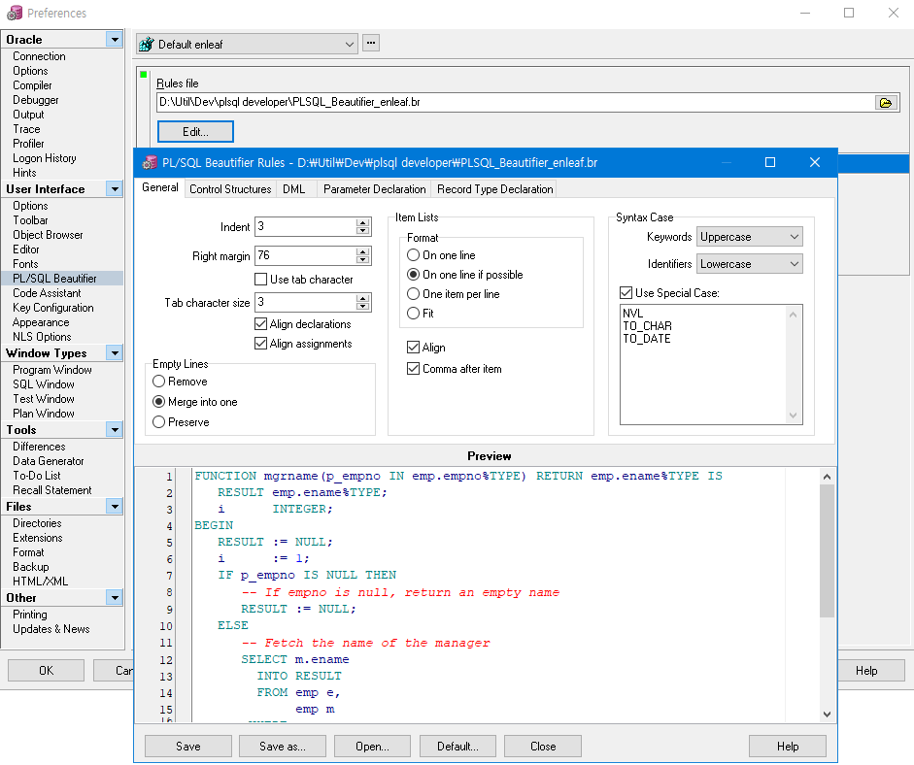Select Remove under Empty Lines
Screen dimensions: 914x765
click(x=161, y=382)
